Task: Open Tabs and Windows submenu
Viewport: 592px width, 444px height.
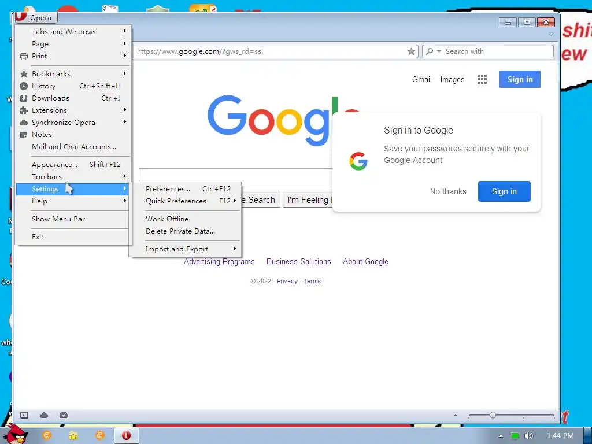Action: pos(73,31)
